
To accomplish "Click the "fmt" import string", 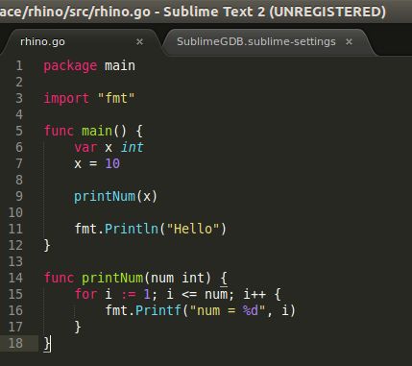I will coord(116,98).
